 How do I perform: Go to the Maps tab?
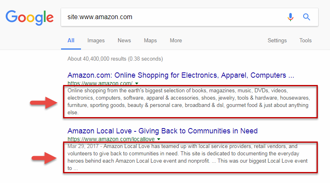click(150, 41)
